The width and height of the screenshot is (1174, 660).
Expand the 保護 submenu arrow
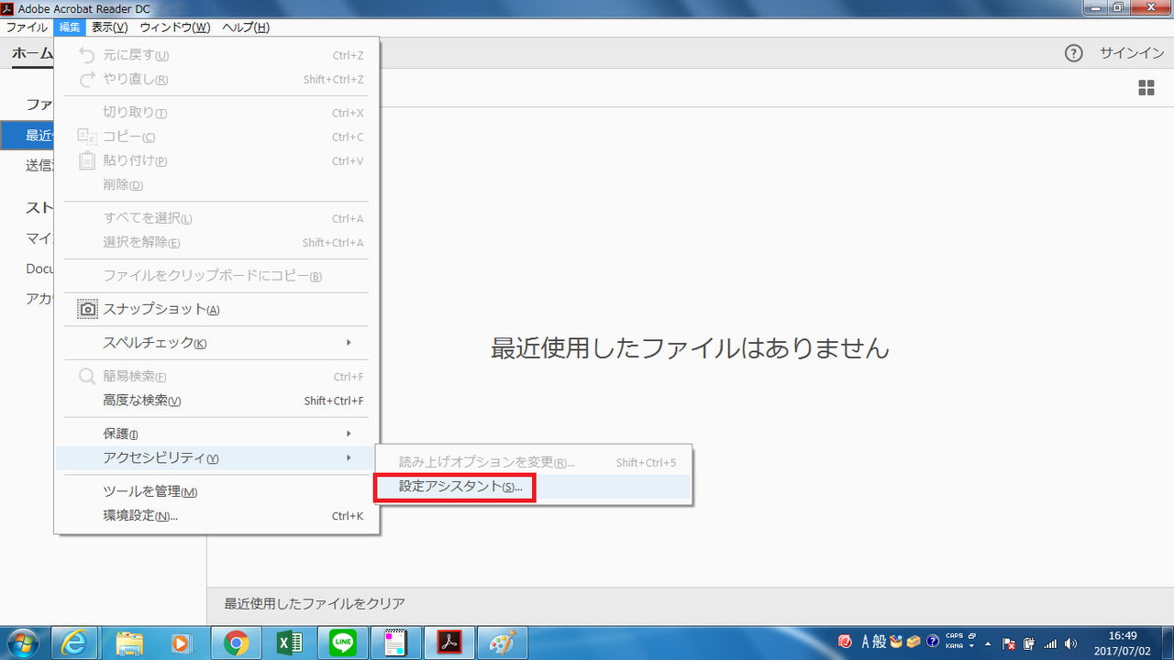[349, 434]
